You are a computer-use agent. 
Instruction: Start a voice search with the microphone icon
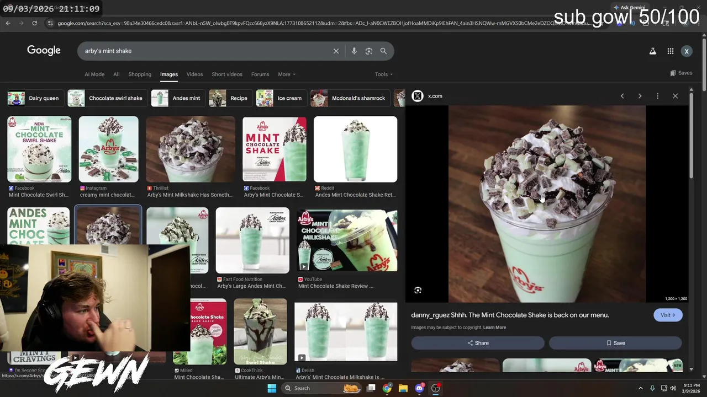(354, 51)
